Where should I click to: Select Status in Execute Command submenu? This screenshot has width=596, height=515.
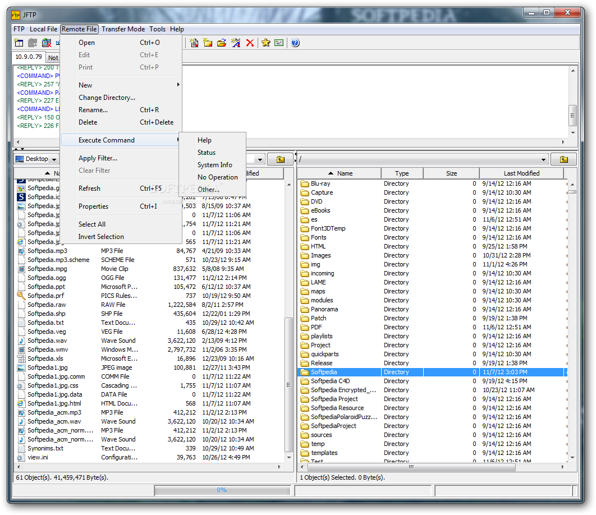tap(213, 153)
